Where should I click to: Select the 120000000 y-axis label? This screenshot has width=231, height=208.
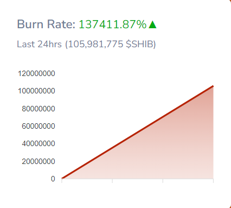(36, 73)
